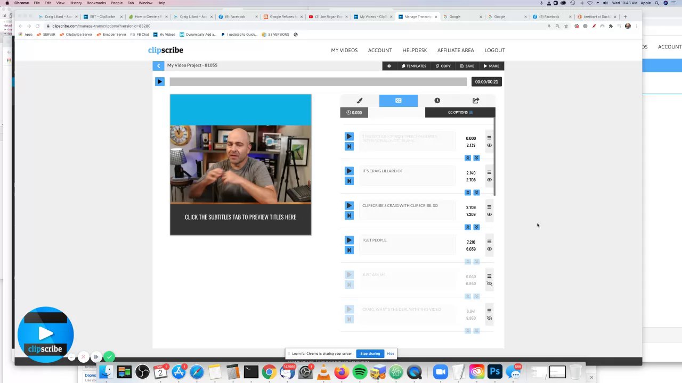
Task: Toggle visibility of first blank subtitle
Action: (x=489, y=145)
